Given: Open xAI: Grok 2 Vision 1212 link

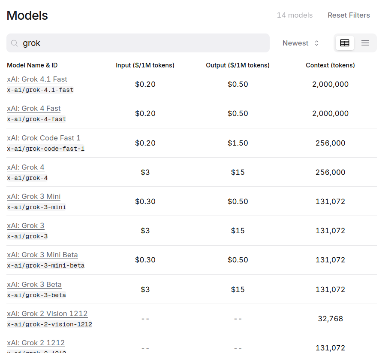Looking at the screenshot, I should pyautogui.click(x=47, y=313).
